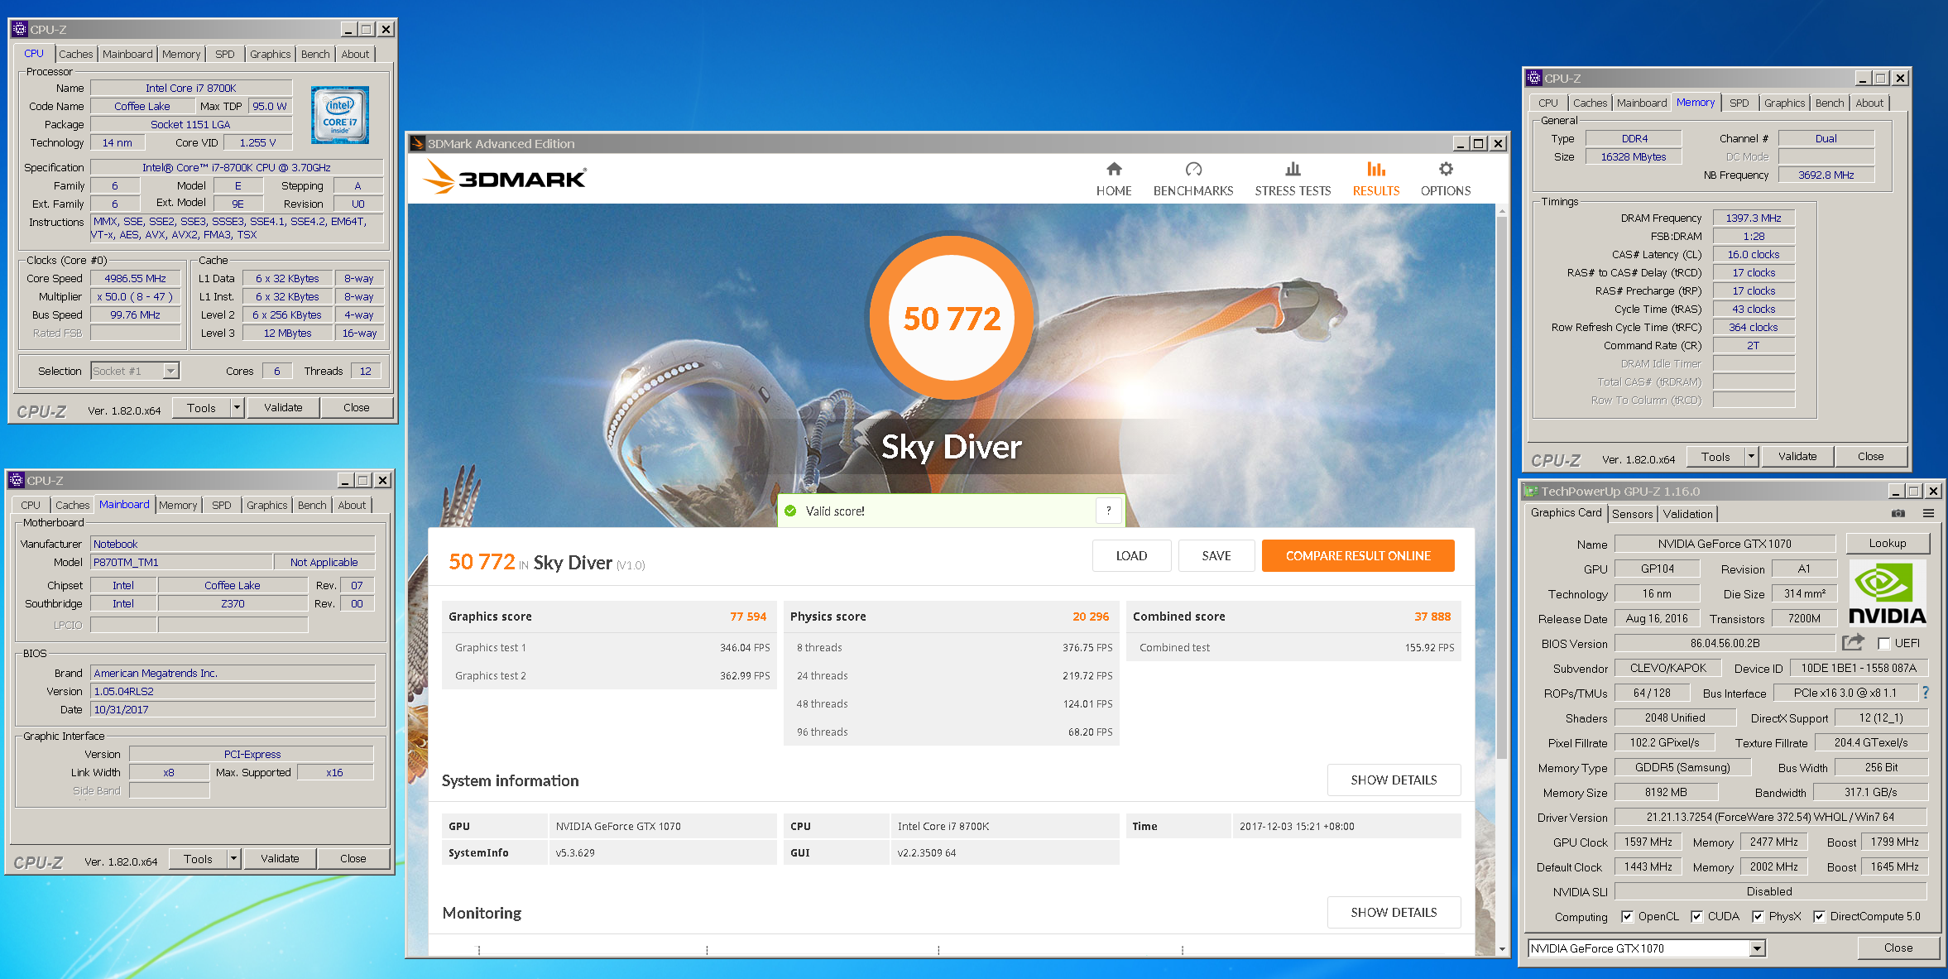Click the GPU-Z screenshot camera icon

click(x=1898, y=514)
